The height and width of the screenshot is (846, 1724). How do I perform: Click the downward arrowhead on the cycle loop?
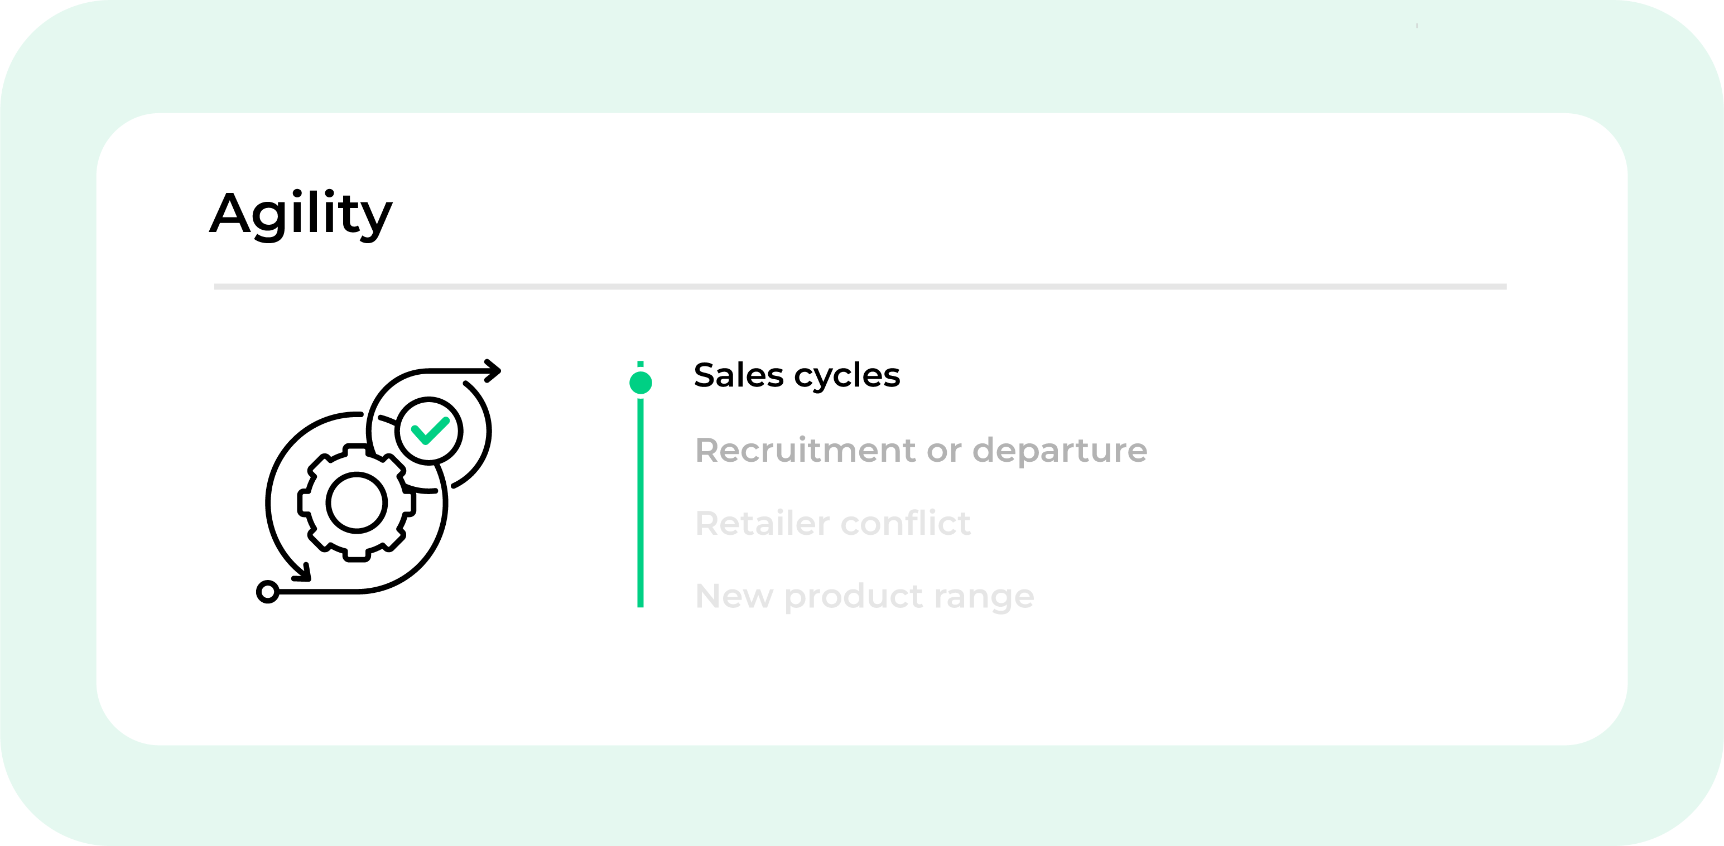[302, 573]
